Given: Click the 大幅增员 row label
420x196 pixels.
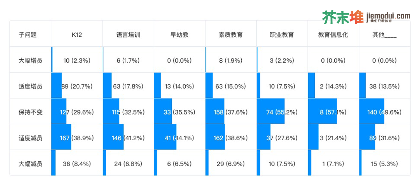Looking at the screenshot, I should coord(30,60).
